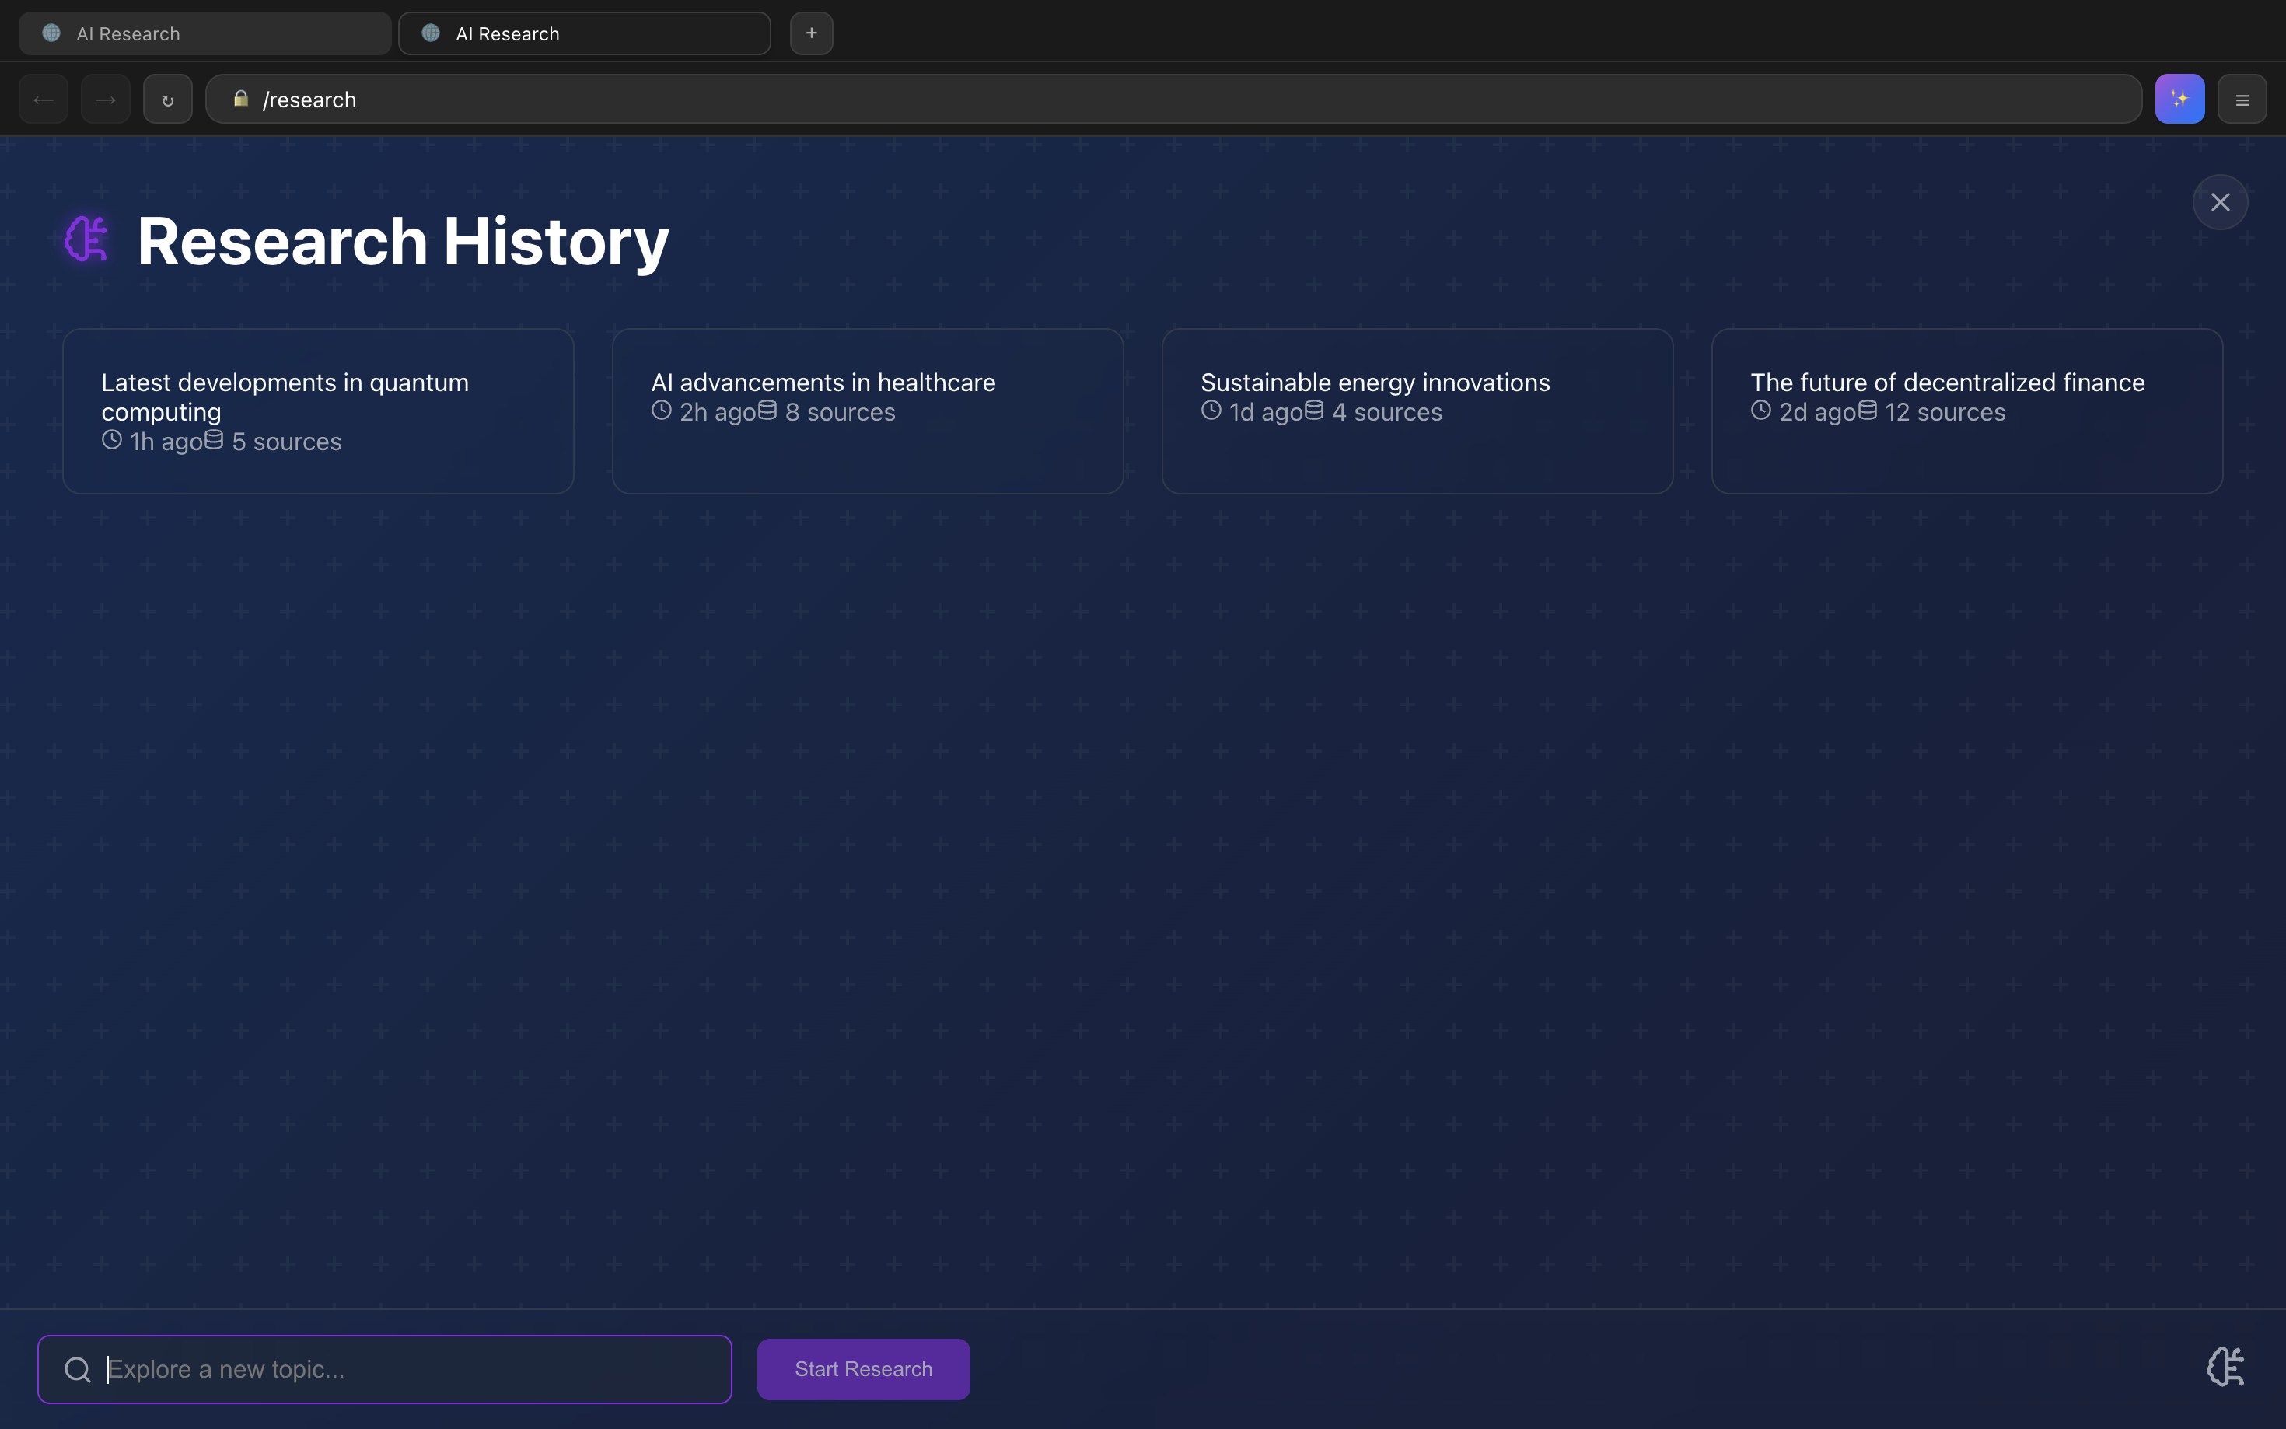This screenshot has width=2286, height=1429.
Task: Open AI advancements in healthcare entry
Action: (x=867, y=411)
